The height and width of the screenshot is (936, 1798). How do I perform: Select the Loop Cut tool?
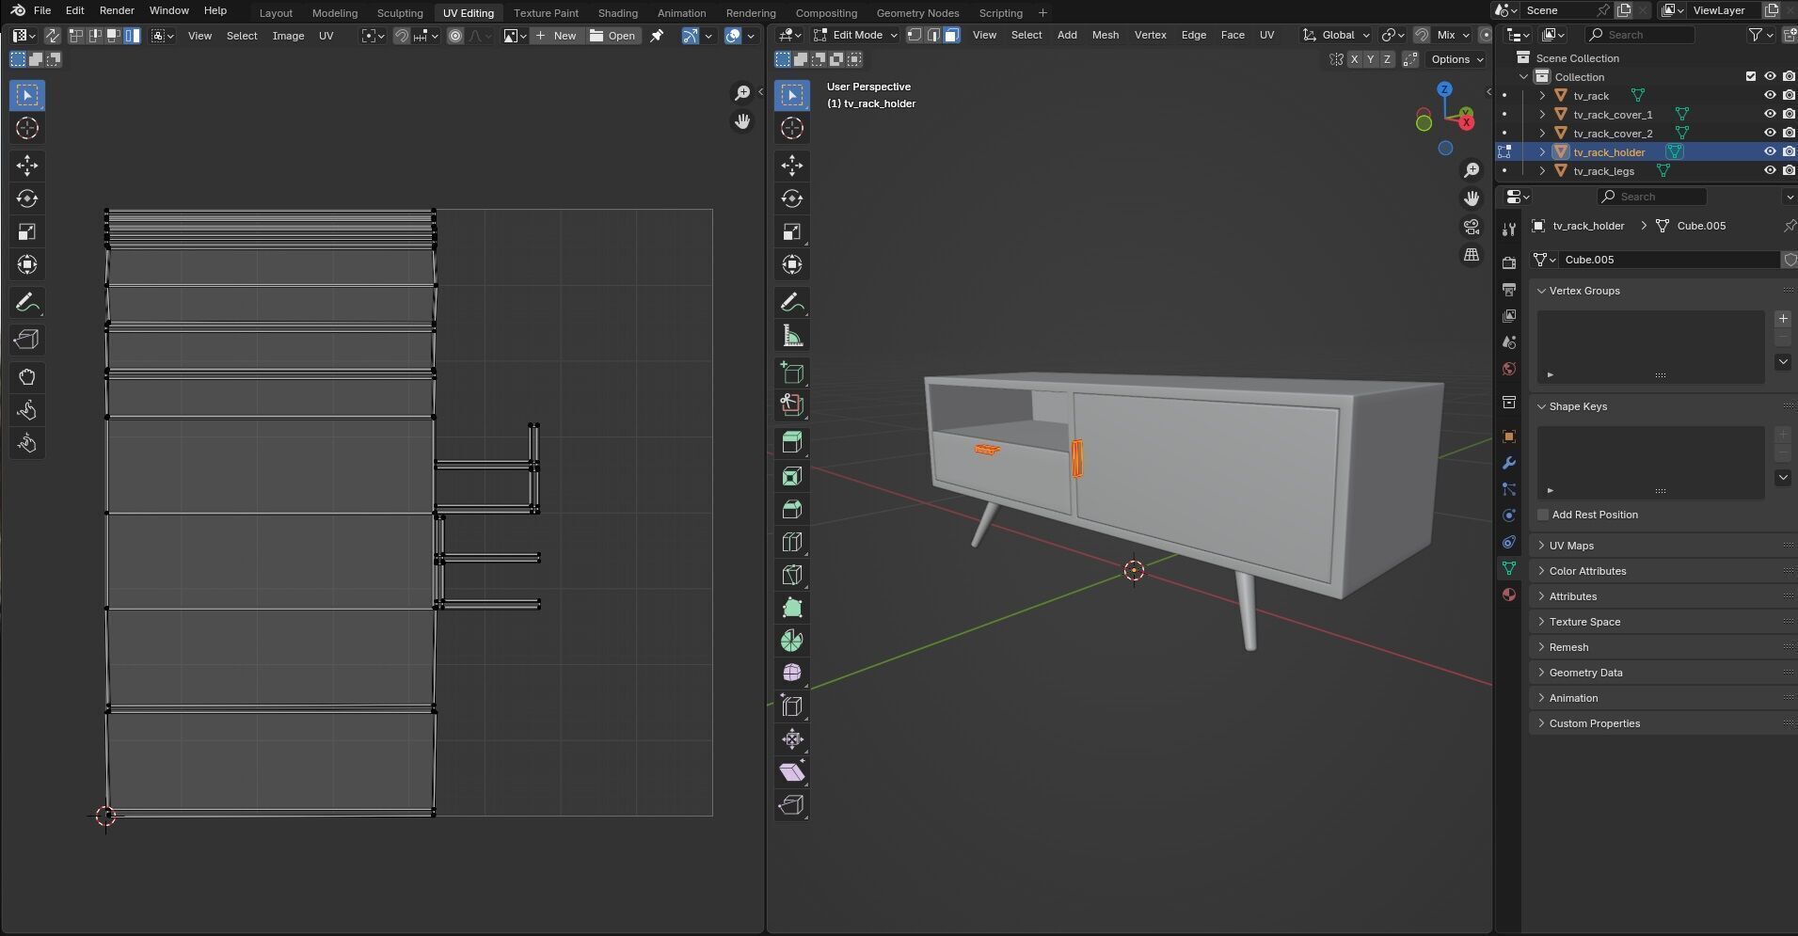click(x=791, y=542)
